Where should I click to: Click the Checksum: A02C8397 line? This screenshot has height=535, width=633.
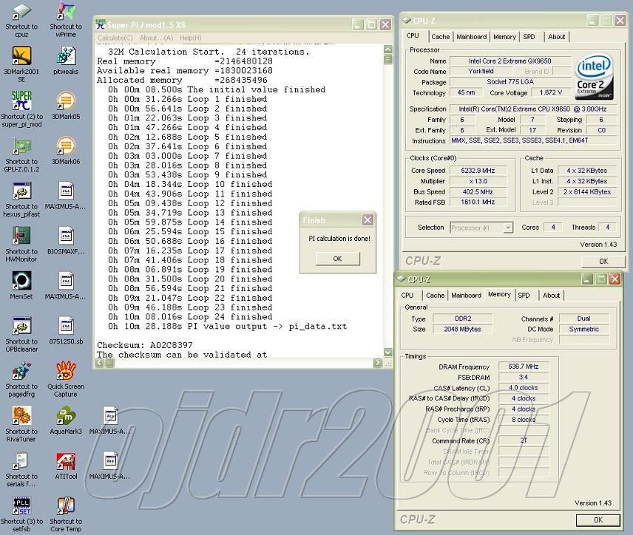pos(145,345)
